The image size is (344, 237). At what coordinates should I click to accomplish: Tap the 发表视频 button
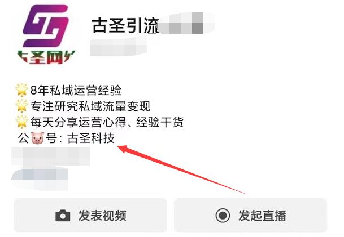(90, 216)
